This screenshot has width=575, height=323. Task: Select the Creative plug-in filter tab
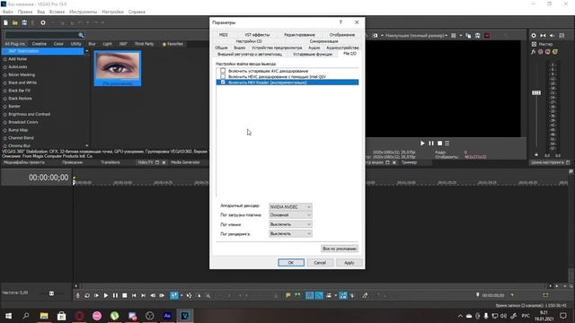pyautogui.click(x=40, y=44)
